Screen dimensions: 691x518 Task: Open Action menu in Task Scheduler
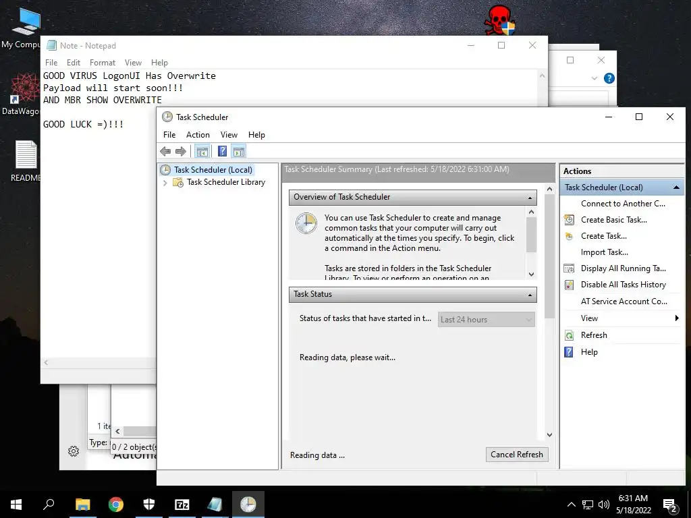point(198,135)
